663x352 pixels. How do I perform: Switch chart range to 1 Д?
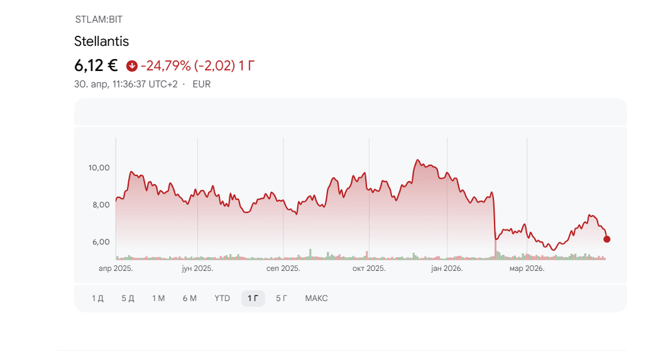97,299
